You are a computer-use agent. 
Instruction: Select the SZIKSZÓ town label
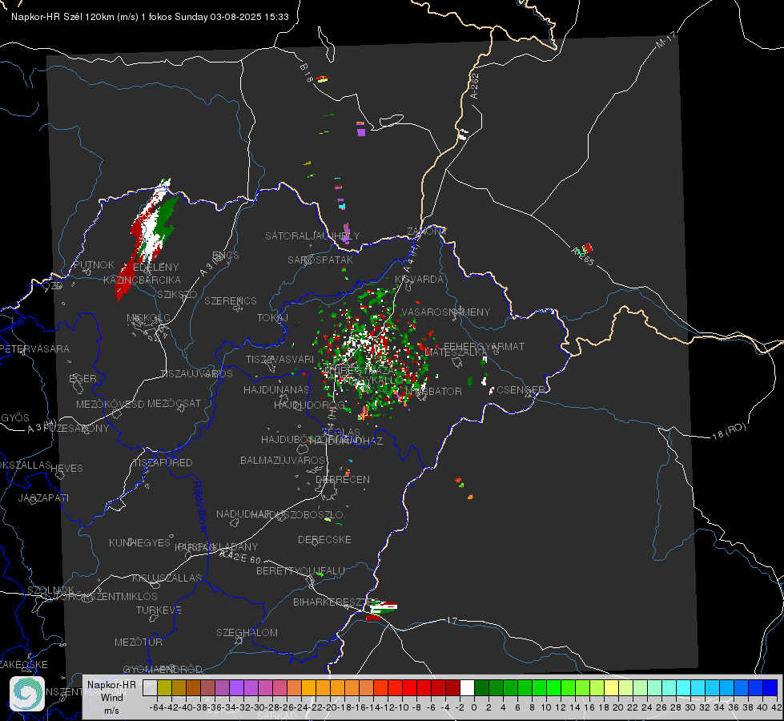coord(177,295)
